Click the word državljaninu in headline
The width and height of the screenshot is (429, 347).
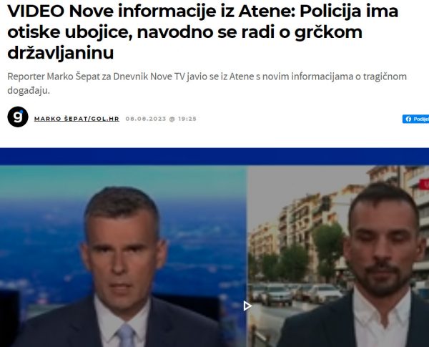61,52
